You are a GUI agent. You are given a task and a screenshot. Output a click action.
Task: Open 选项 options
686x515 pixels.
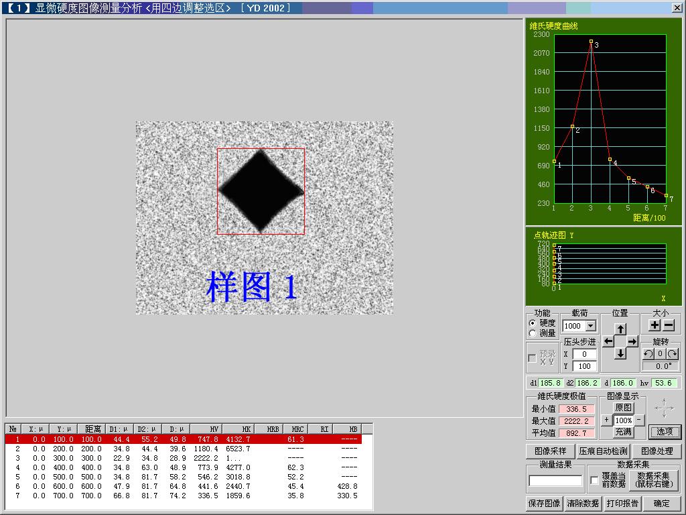click(x=665, y=432)
